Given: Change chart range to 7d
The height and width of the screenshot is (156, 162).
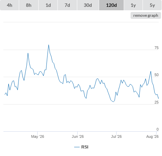Looking at the screenshot, I should (67, 5).
